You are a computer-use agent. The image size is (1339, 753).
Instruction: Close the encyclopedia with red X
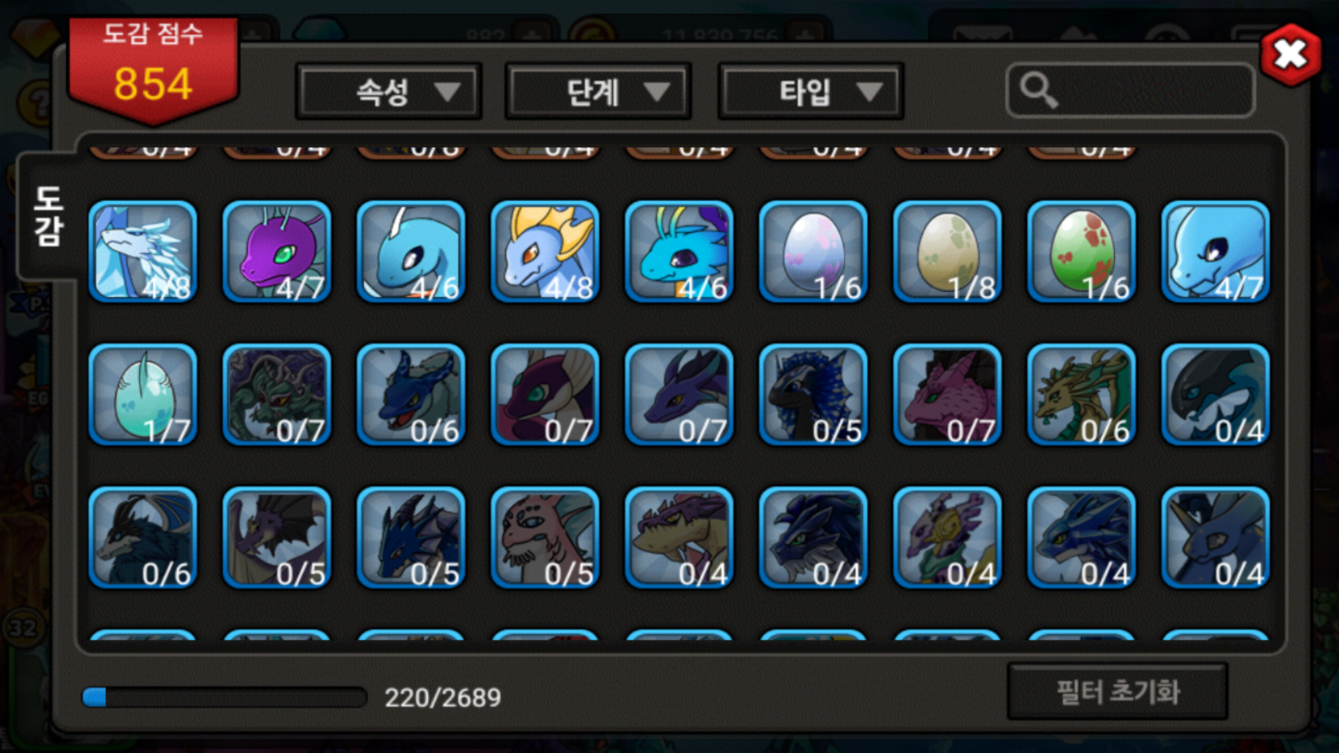point(1291,54)
